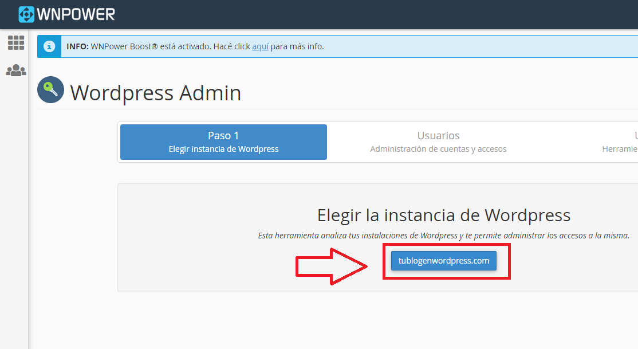638x349 pixels.
Task: Switch to the Usuarios tab
Action: click(x=438, y=142)
